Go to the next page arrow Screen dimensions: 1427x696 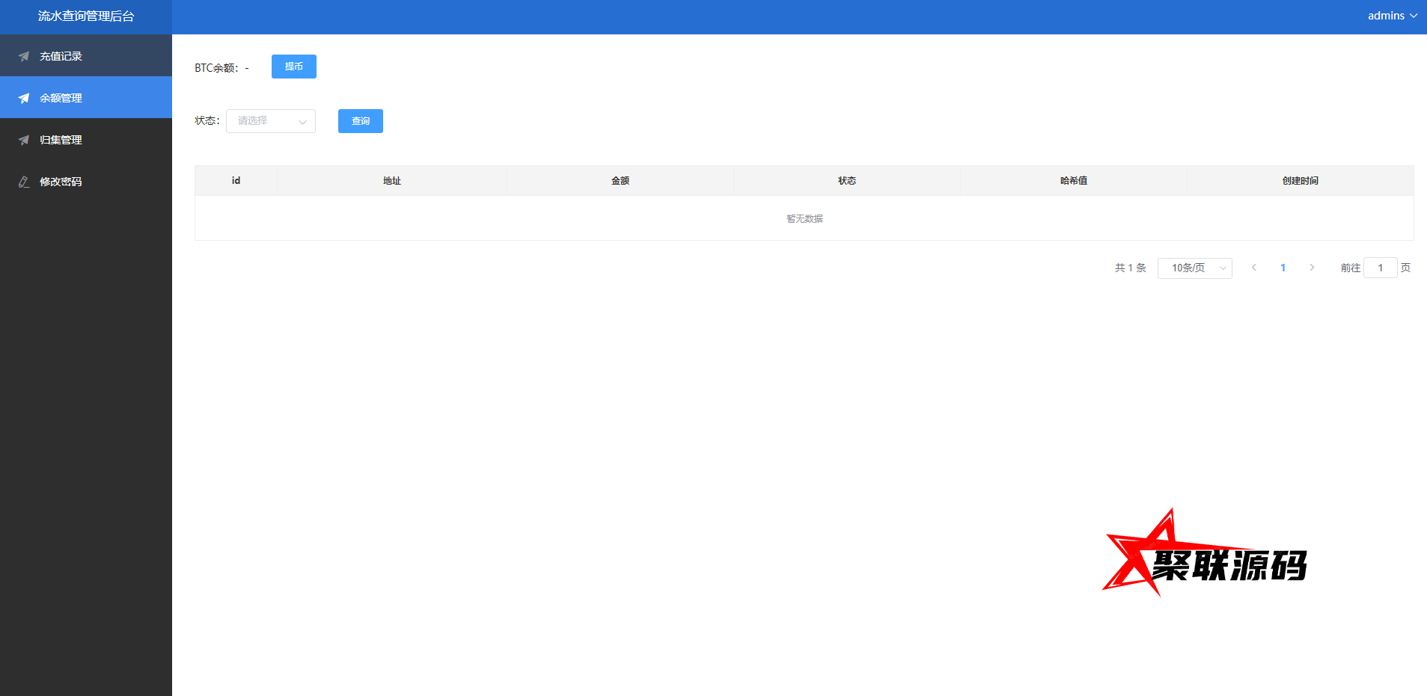click(1312, 268)
